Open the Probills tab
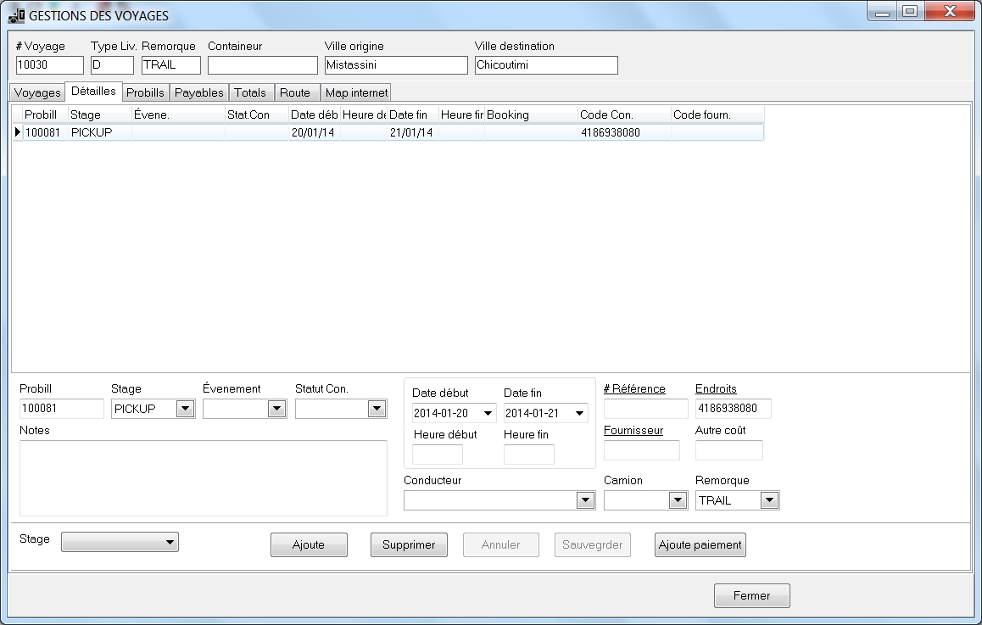982x625 pixels. (x=145, y=92)
